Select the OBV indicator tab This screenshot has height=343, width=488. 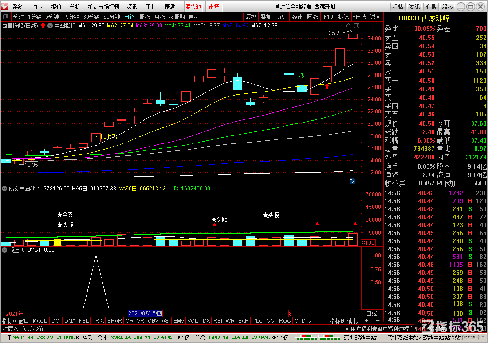153,321
